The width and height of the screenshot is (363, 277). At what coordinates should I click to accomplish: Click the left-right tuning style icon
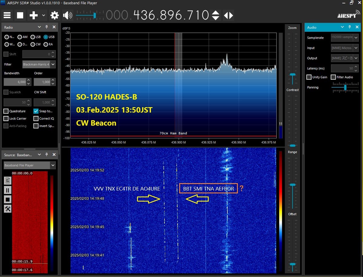(229, 15)
